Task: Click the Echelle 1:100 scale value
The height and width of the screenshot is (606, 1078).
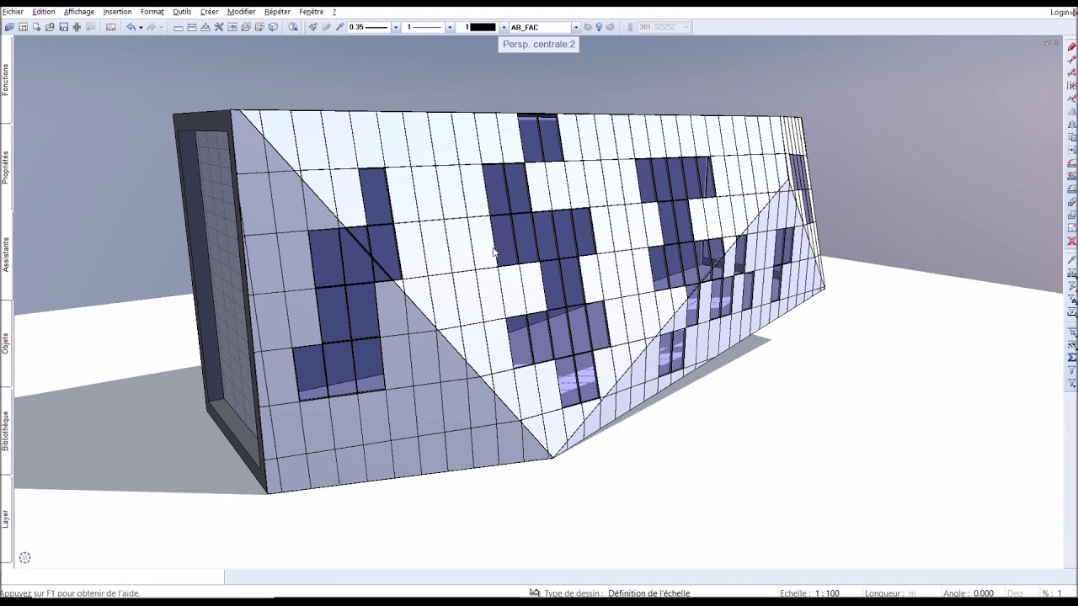Action: coord(827,593)
